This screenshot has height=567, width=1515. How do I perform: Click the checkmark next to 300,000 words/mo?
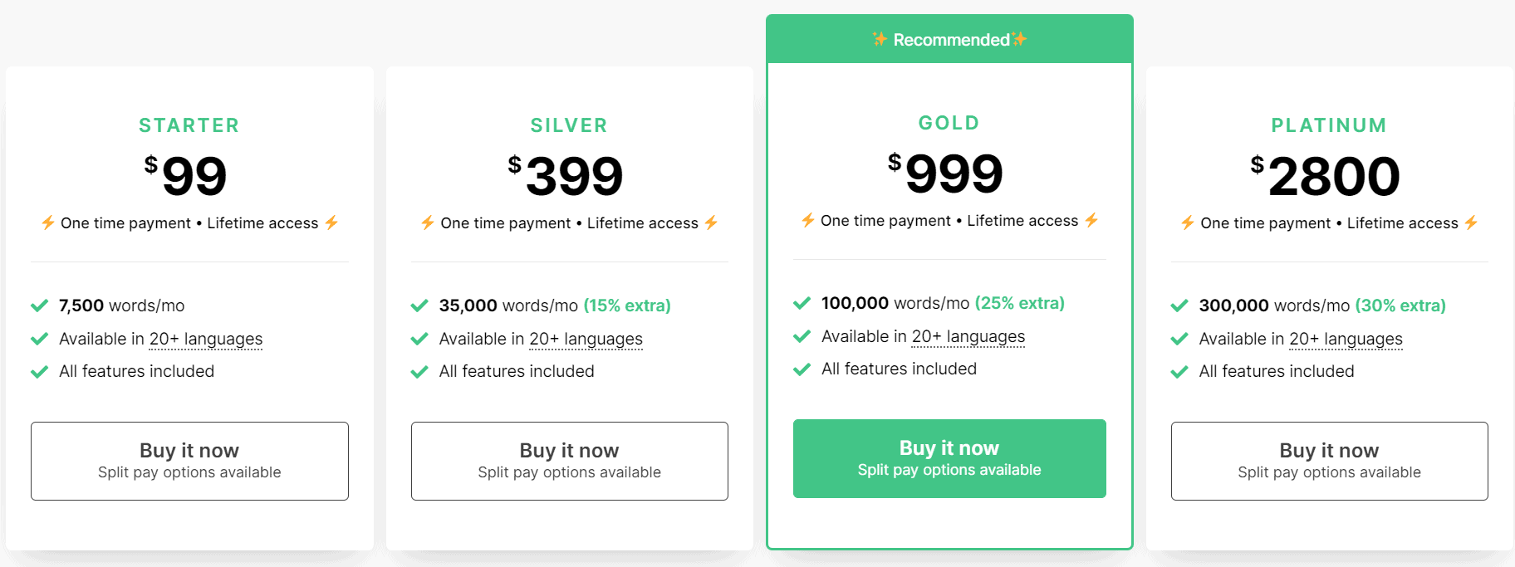(1179, 305)
